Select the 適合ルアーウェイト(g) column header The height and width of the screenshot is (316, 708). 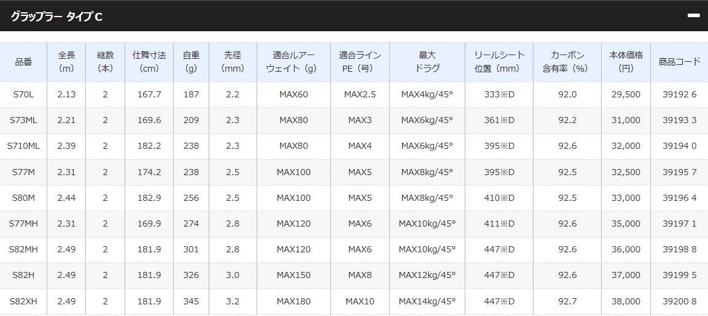(x=294, y=62)
